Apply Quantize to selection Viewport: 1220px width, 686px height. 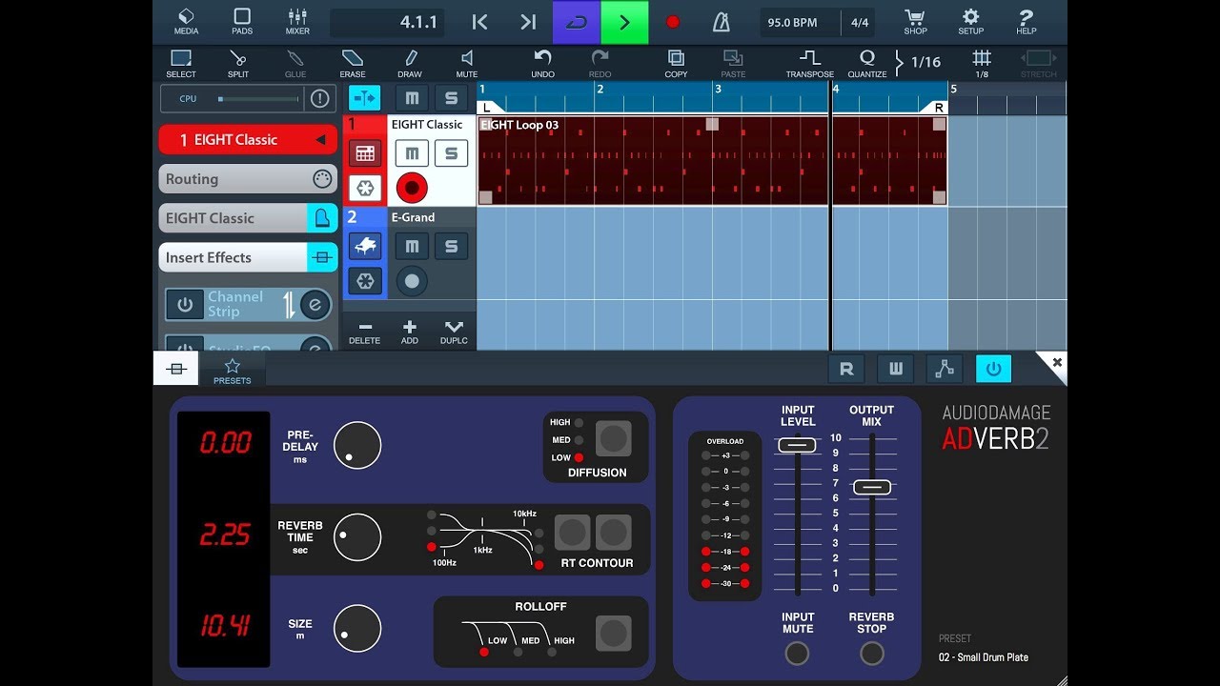click(867, 64)
